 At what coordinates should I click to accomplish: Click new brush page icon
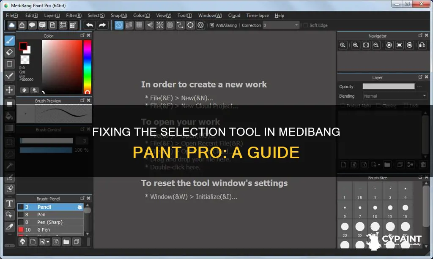click(x=33, y=242)
